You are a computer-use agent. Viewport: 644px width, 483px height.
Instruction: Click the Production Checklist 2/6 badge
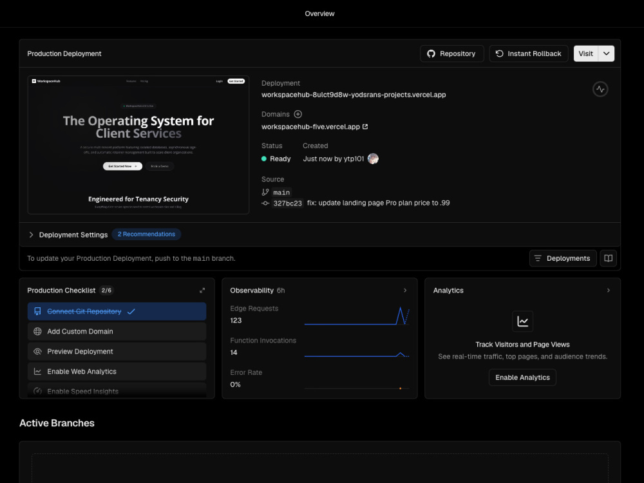pos(106,290)
